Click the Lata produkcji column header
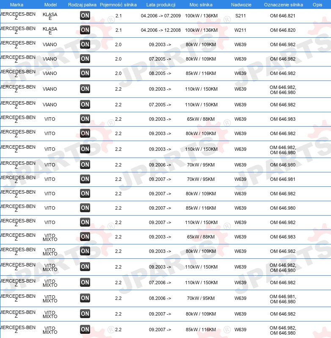 click(161, 5)
